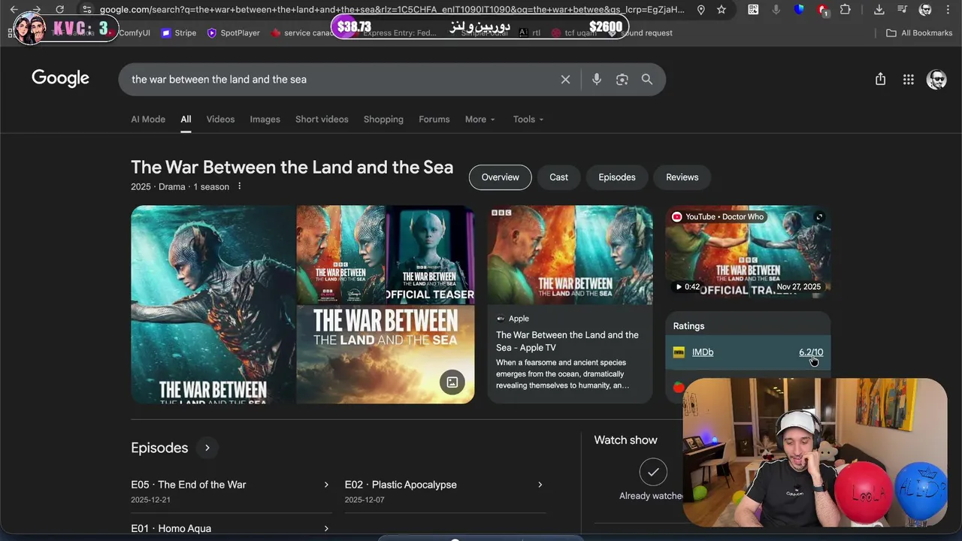Open the large underwater creature poster thumbnail
Image resolution: width=962 pixels, height=541 pixels.
click(213, 304)
